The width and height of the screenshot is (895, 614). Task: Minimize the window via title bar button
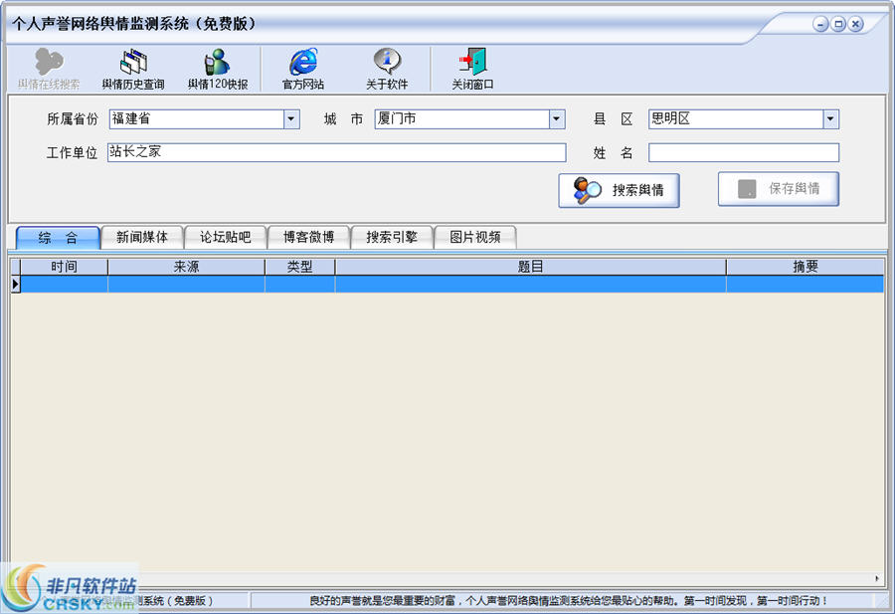click(820, 24)
